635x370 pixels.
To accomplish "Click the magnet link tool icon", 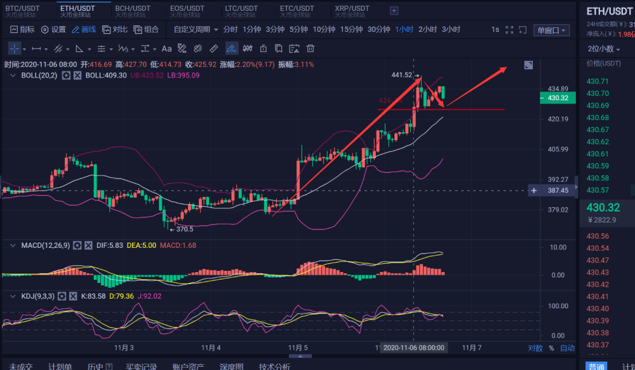I will [197, 48].
